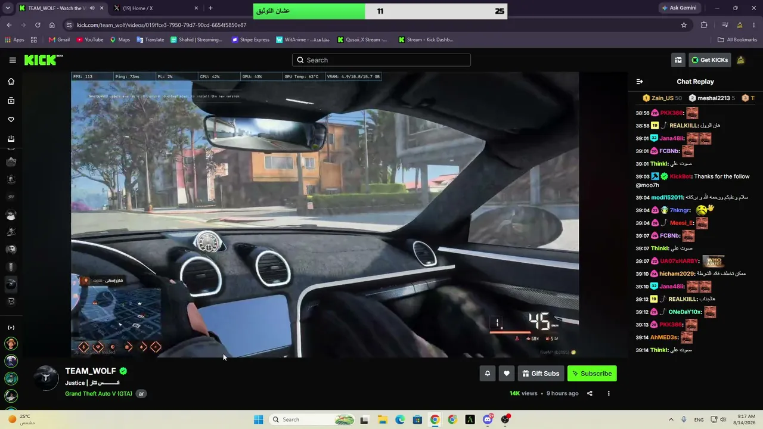Viewport: 763px width, 429px height.
Task: Click the Ask Gemini button
Action: coord(679,8)
